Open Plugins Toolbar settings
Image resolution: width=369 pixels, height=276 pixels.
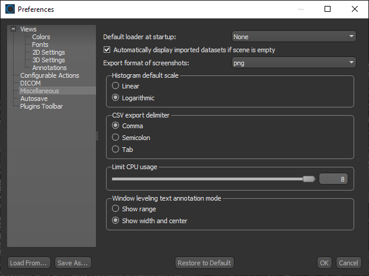pyautogui.click(x=41, y=106)
